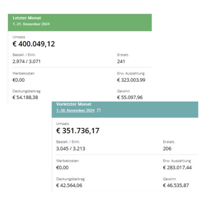Click the November Umsatz value € 351.736,17
This screenshot has height=203, width=203.
[78, 131]
